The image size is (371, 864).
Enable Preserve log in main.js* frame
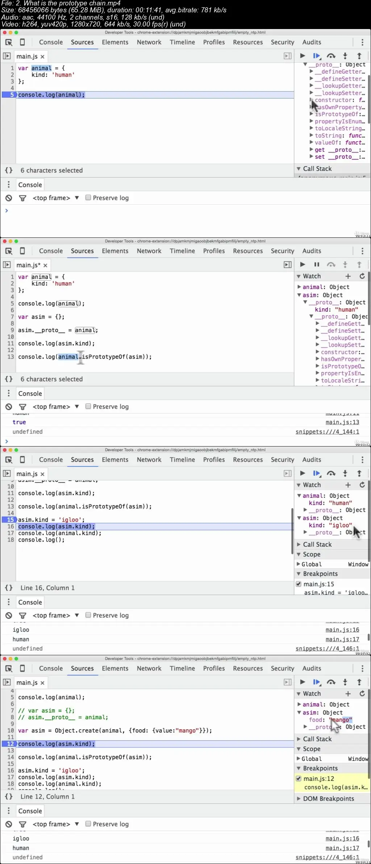click(88, 406)
